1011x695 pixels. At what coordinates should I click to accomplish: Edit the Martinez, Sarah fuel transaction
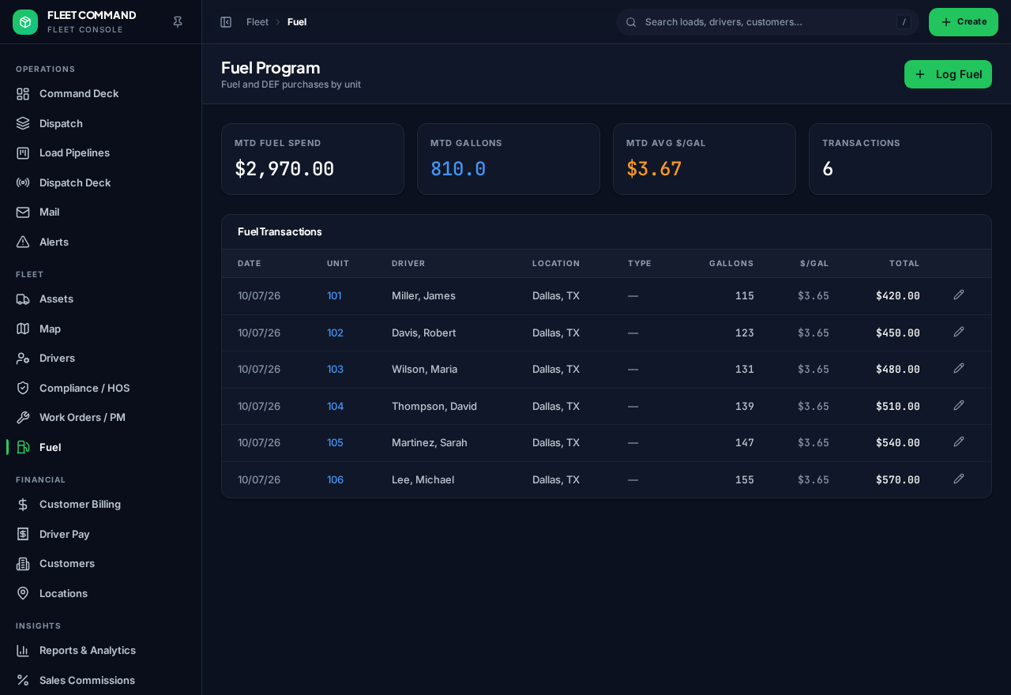959,441
